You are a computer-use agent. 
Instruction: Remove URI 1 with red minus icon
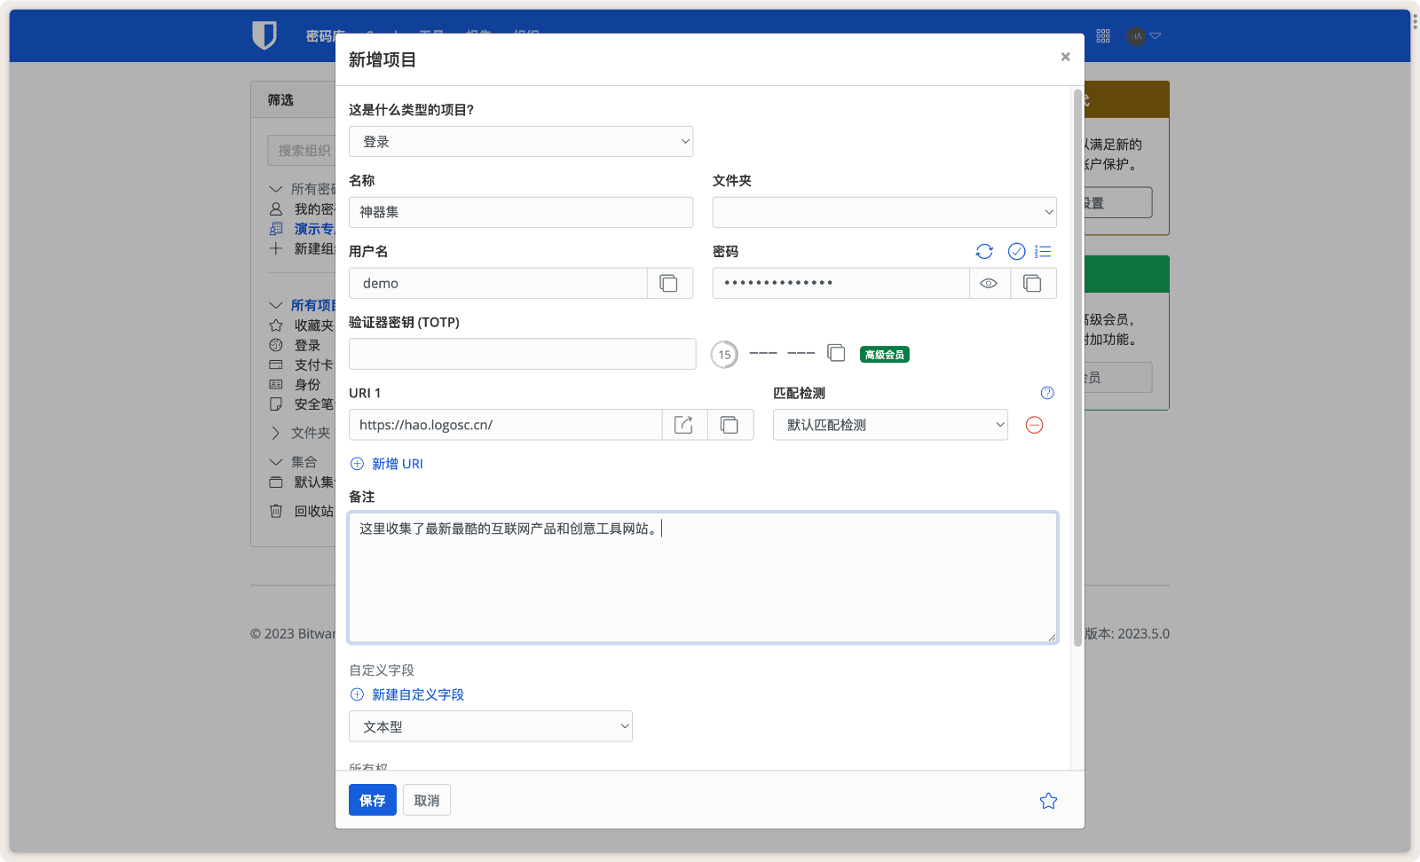(x=1033, y=425)
